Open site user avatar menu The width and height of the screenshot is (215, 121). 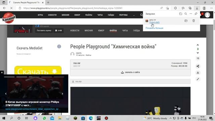(x=207, y=15)
